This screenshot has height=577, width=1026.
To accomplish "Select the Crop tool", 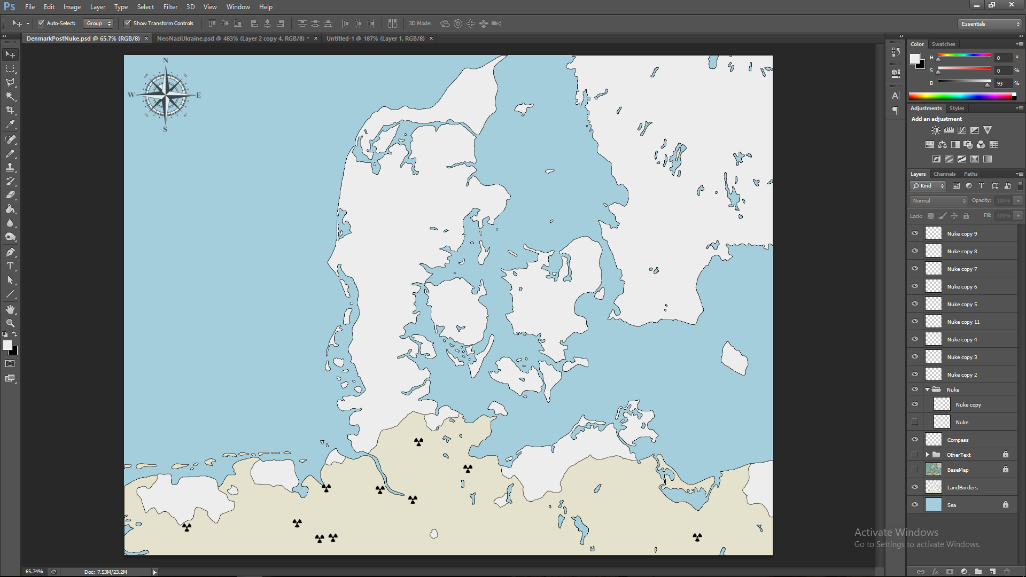I will (10, 110).
